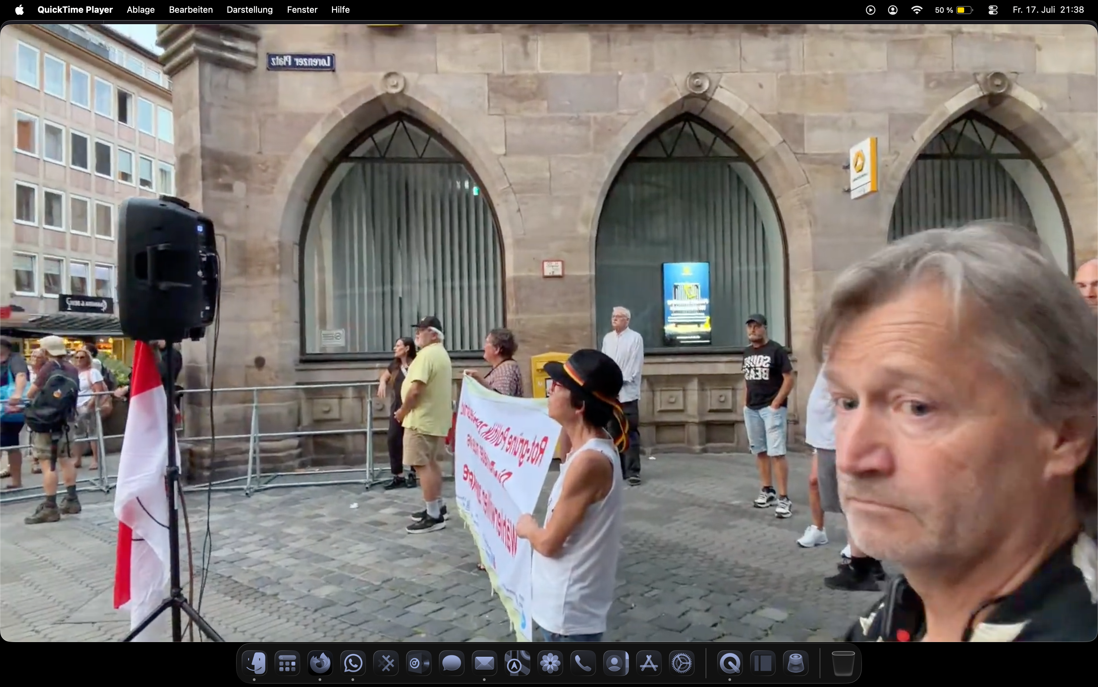The image size is (1098, 687).
Task: Open the Bearbeiten menu
Action: 191,9
